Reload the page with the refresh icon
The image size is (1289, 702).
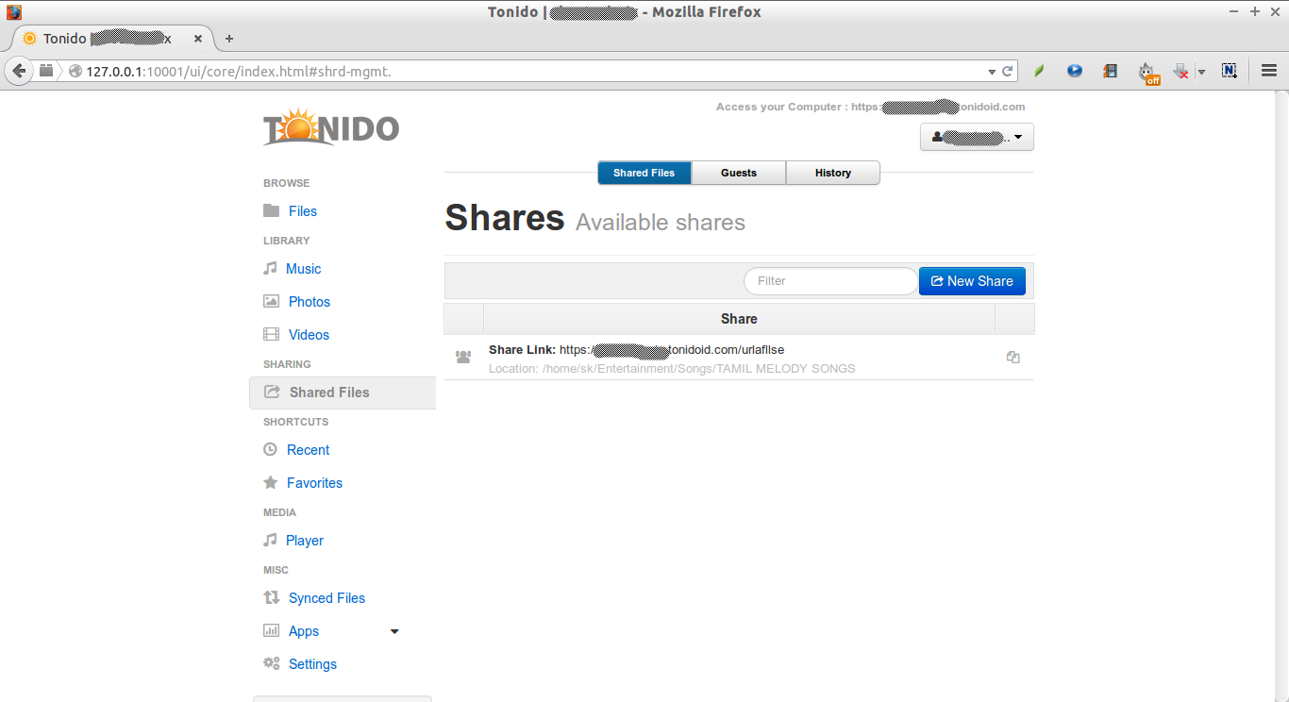pos(1008,71)
